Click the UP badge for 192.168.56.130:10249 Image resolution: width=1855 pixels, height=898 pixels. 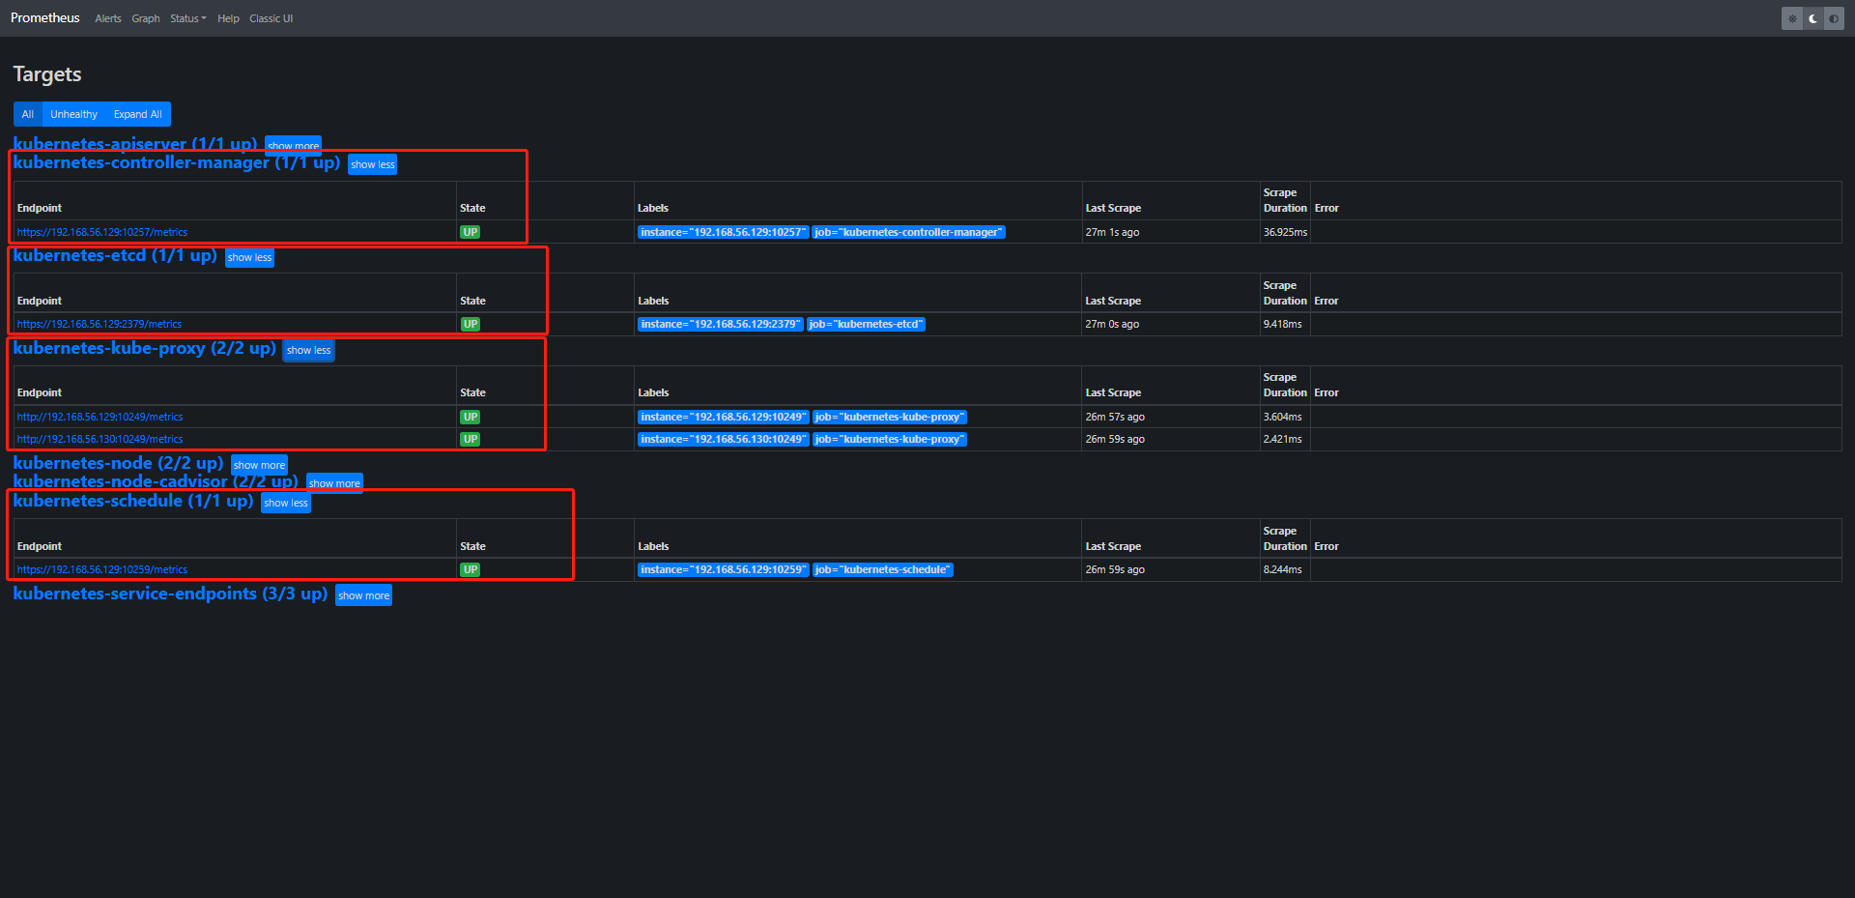[x=471, y=439]
